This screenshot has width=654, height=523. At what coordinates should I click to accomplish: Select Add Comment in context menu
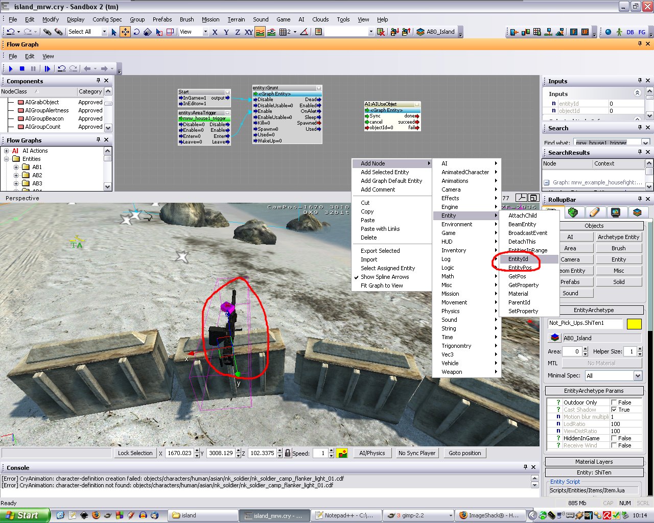coord(378,189)
